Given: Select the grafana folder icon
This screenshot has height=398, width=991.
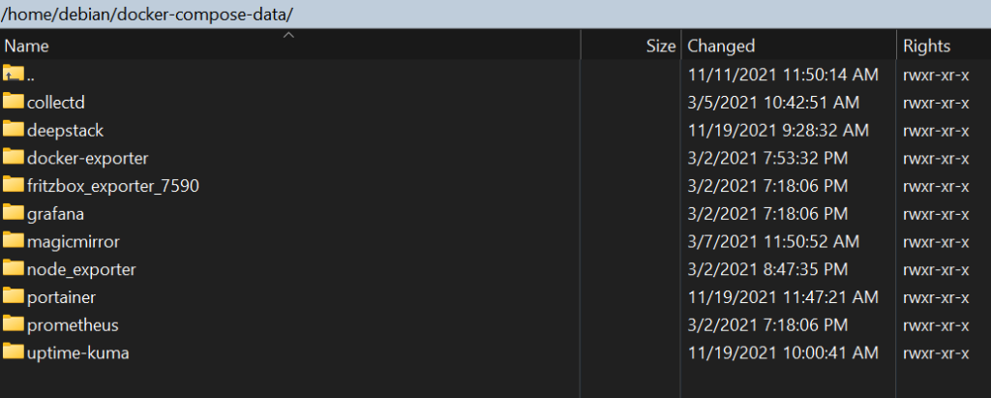Looking at the screenshot, I should coord(13,213).
